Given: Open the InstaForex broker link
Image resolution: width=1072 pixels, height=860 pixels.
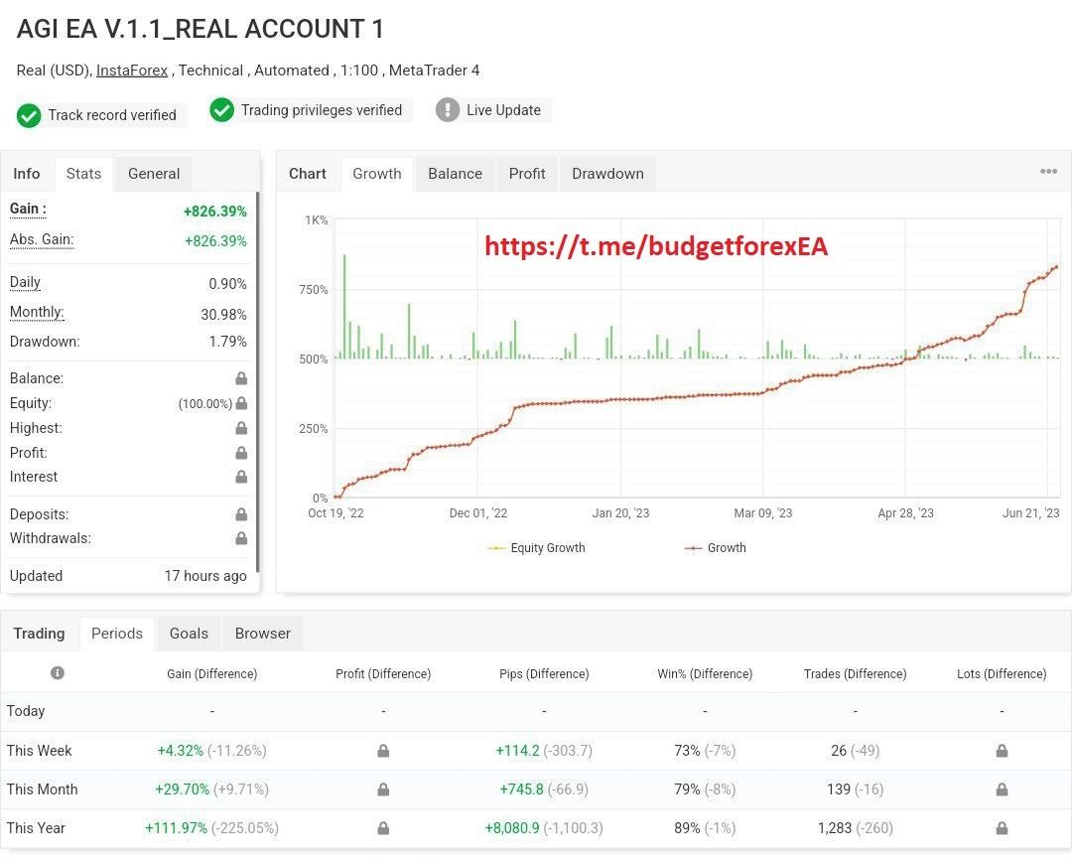Looking at the screenshot, I should (132, 71).
